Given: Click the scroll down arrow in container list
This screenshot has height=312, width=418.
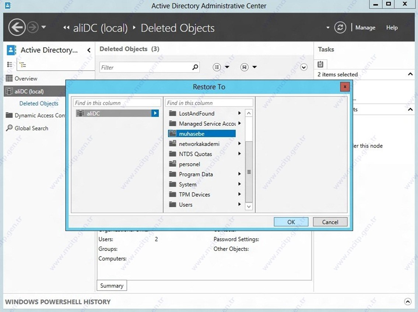Looking at the screenshot, I should coord(249,206).
